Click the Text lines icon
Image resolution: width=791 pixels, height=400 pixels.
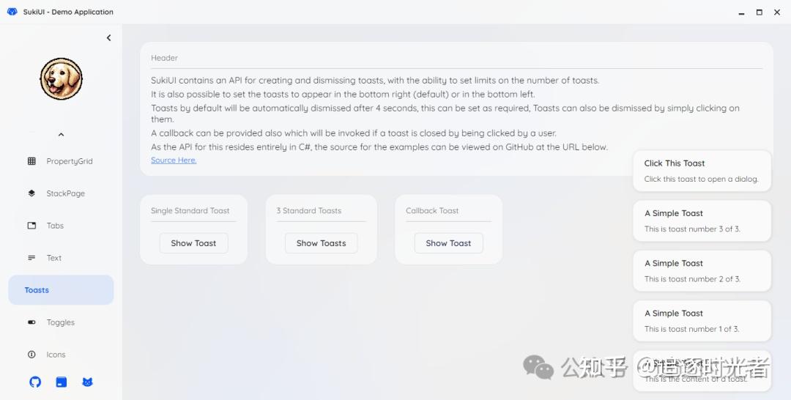coord(31,258)
